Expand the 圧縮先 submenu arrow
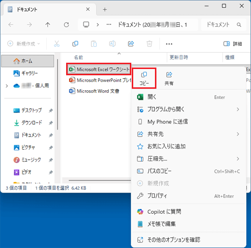This screenshot has width=251, height=248. tap(238, 159)
